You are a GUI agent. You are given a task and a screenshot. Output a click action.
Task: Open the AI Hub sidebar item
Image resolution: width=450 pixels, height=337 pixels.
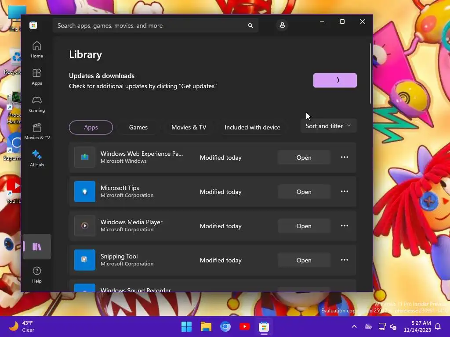coord(37,158)
